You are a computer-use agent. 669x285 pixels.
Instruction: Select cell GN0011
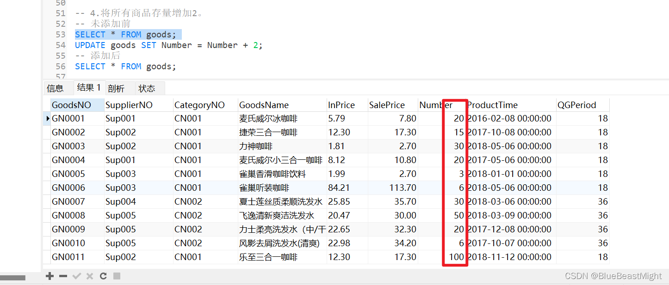77,257
